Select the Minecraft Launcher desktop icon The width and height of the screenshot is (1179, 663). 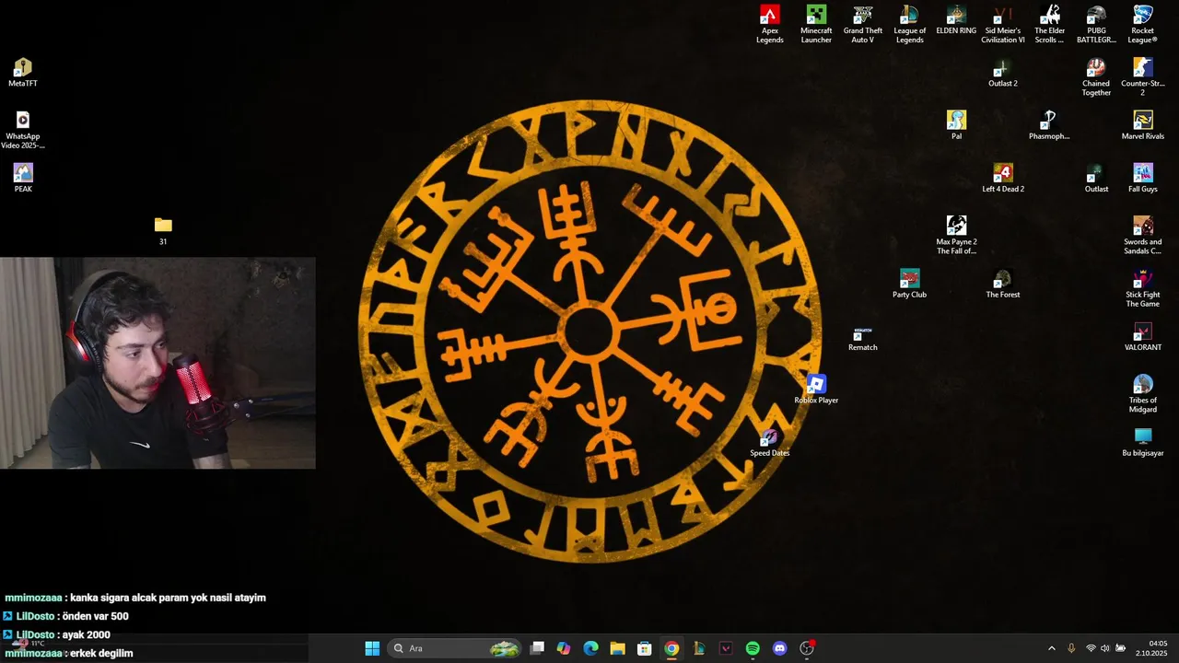(x=816, y=25)
